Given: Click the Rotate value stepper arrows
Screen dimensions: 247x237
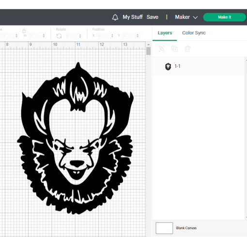Looking at the screenshot, I should click(x=80, y=36).
